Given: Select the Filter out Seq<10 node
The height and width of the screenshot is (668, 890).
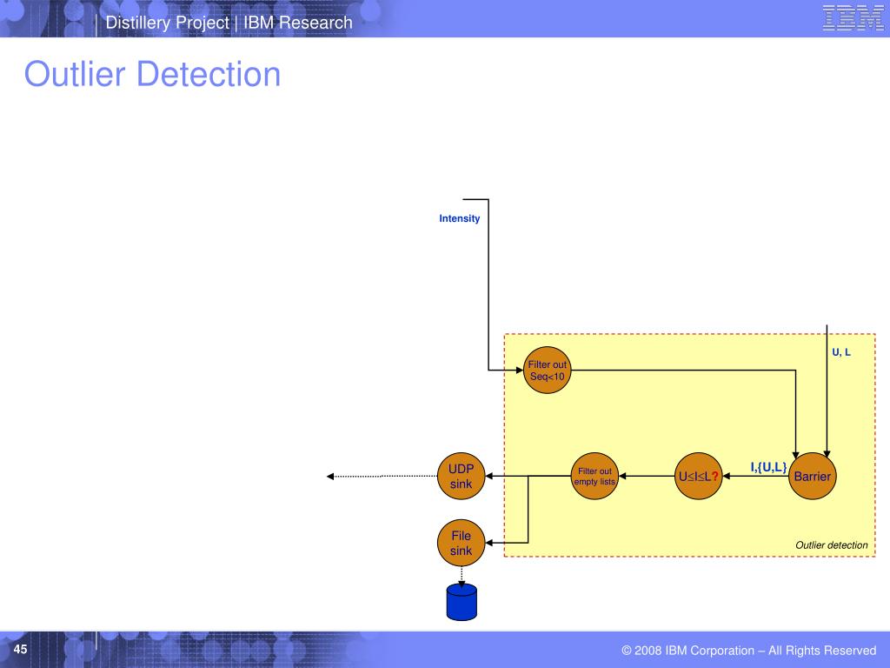Looking at the screenshot, I should pos(548,370).
